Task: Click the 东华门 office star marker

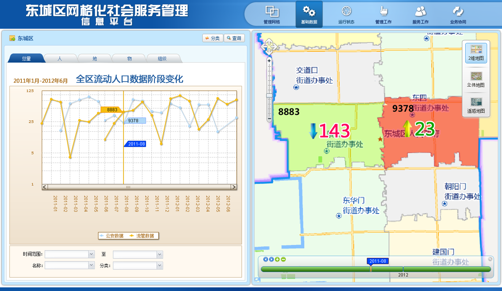Action: 339,216
